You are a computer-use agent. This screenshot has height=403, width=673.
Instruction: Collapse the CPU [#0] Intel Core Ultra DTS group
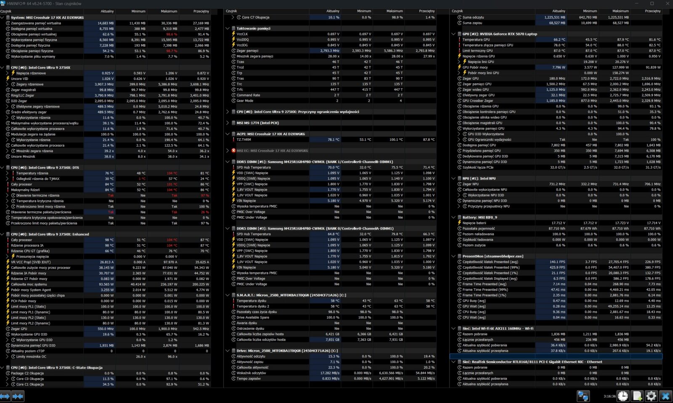click(2, 168)
